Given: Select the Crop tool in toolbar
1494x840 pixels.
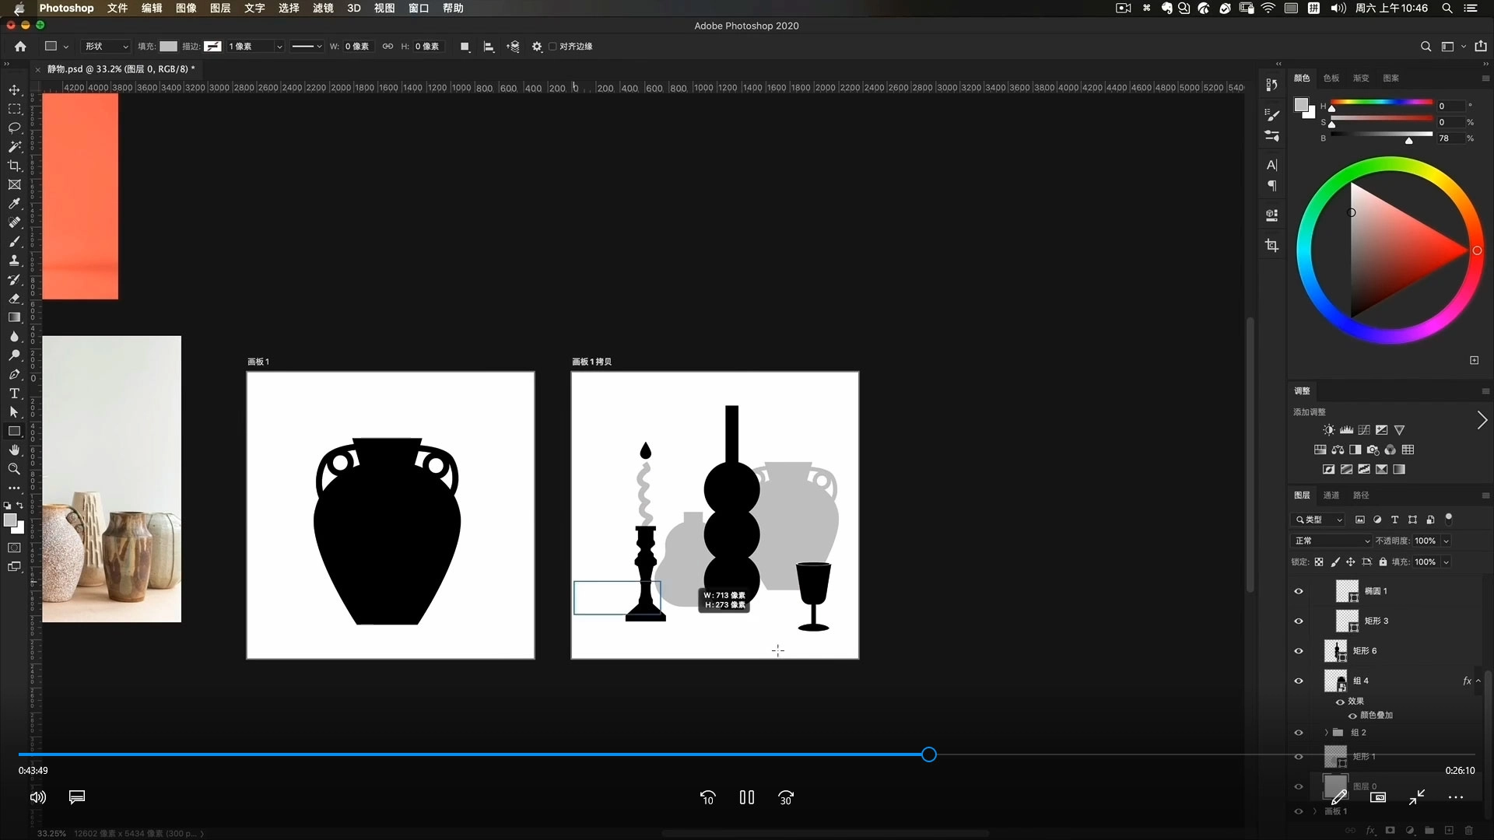Looking at the screenshot, I should pos(14,166).
